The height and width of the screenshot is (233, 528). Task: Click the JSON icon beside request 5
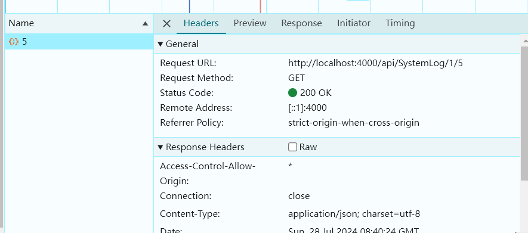coord(14,42)
